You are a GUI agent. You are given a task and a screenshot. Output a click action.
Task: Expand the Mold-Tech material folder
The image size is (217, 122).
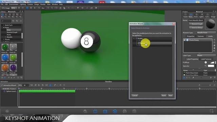pos(4,25)
